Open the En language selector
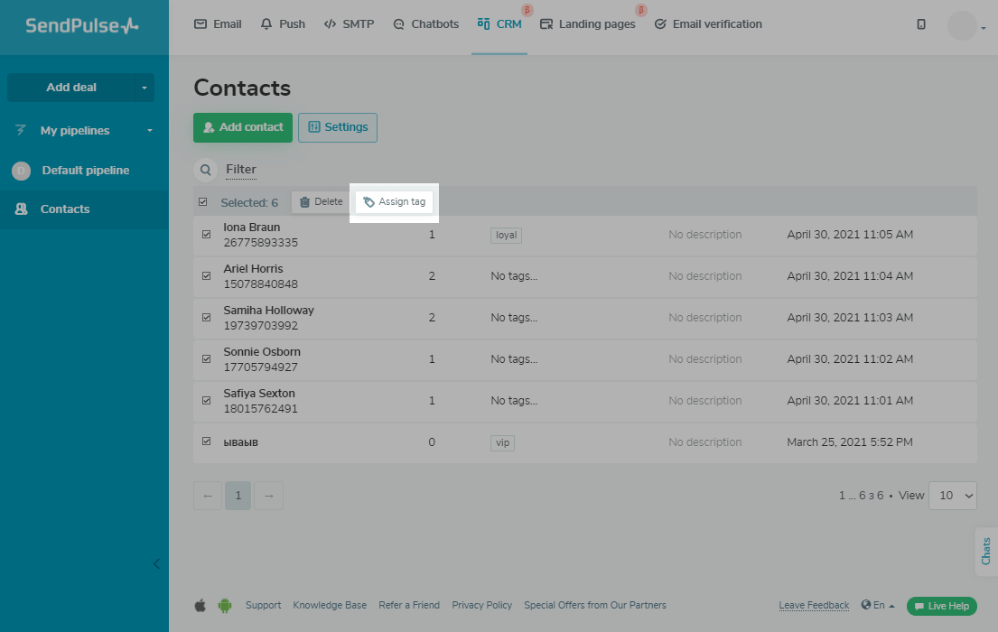The height and width of the screenshot is (632, 998). tap(878, 605)
